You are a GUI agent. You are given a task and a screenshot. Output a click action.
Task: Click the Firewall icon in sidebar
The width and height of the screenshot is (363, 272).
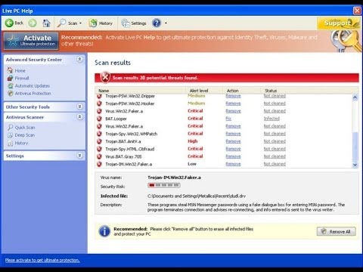tap(11, 78)
